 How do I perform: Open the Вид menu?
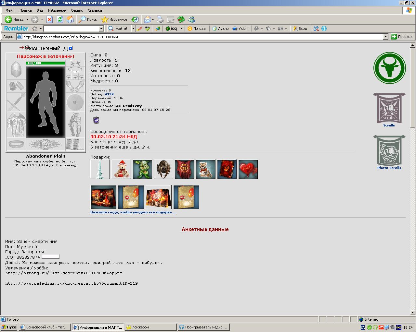[x=40, y=10]
